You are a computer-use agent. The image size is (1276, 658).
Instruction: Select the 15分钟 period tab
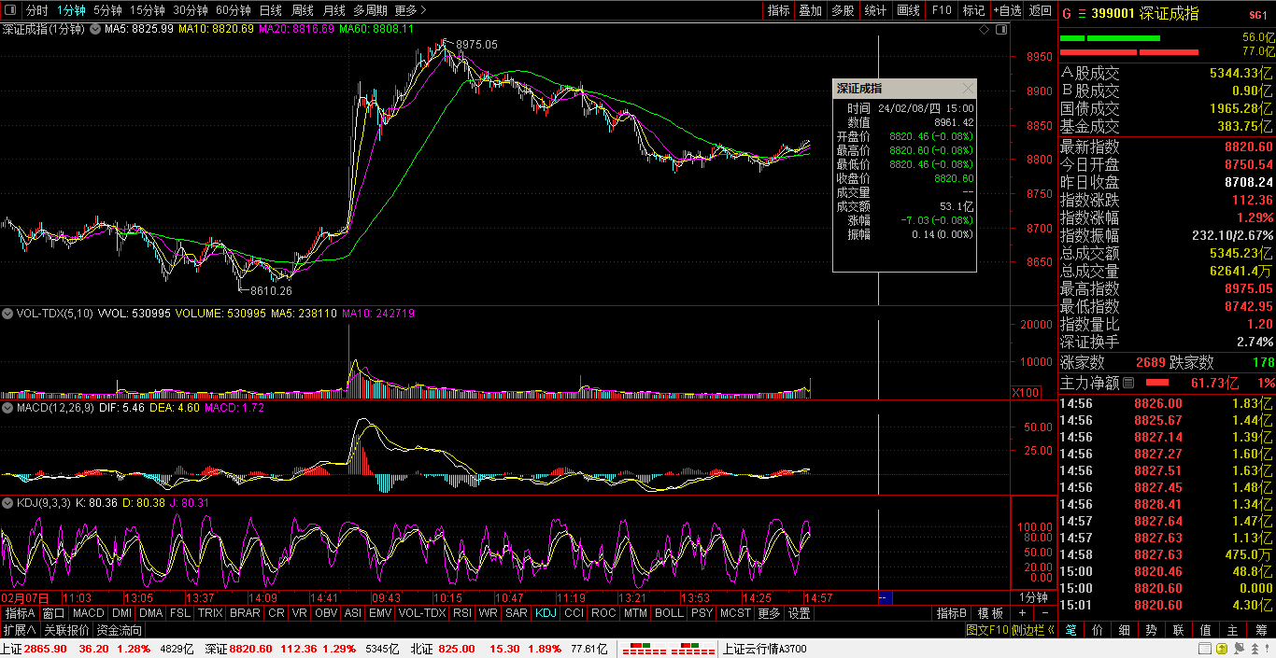coord(148,10)
